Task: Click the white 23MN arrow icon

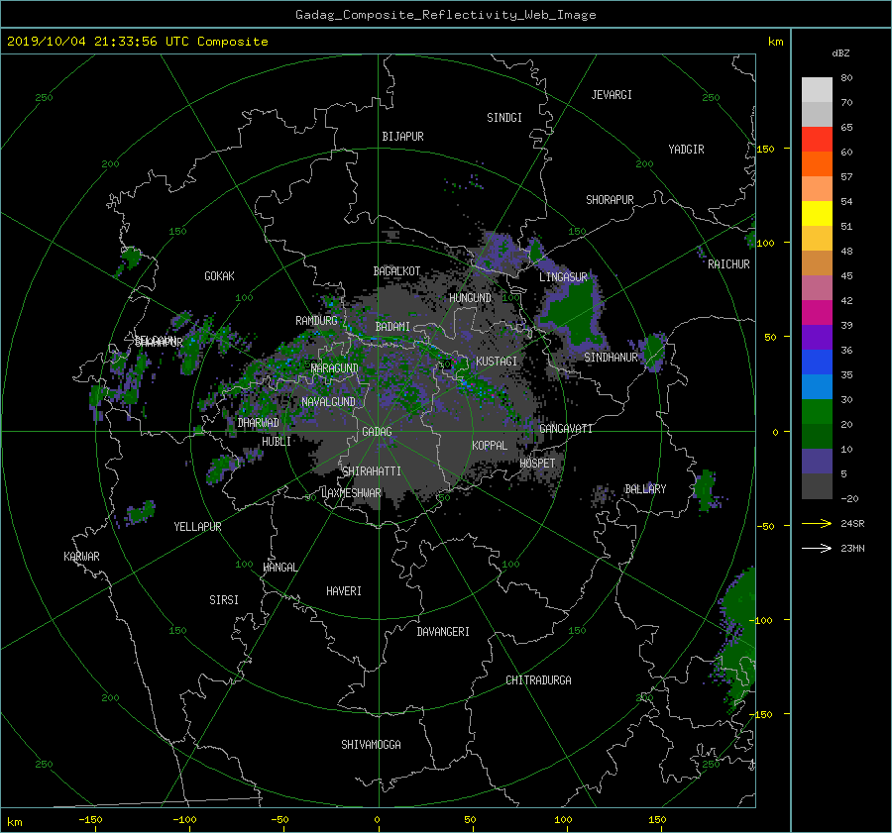Action: click(x=817, y=548)
